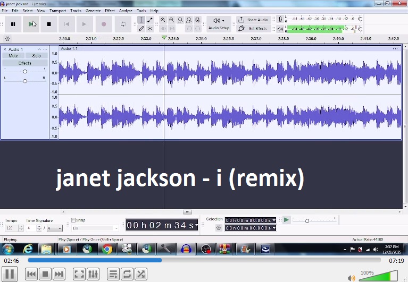Click Play-at-Speed green play button

[287, 220]
